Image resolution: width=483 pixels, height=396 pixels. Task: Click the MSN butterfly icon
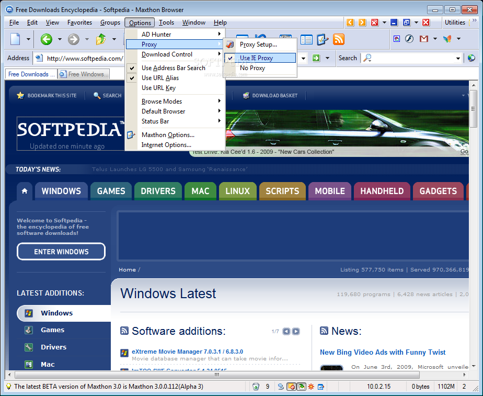click(447, 39)
